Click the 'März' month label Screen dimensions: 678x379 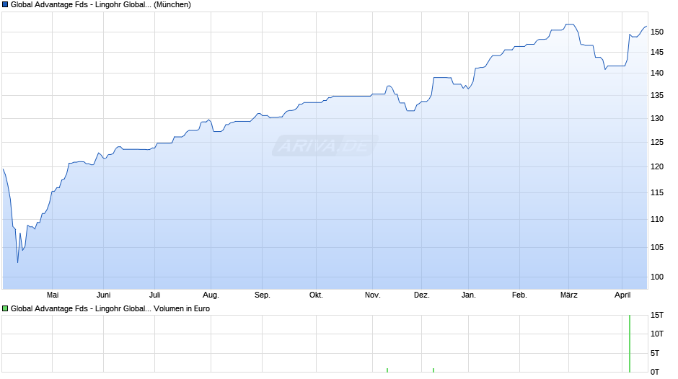tap(568, 295)
